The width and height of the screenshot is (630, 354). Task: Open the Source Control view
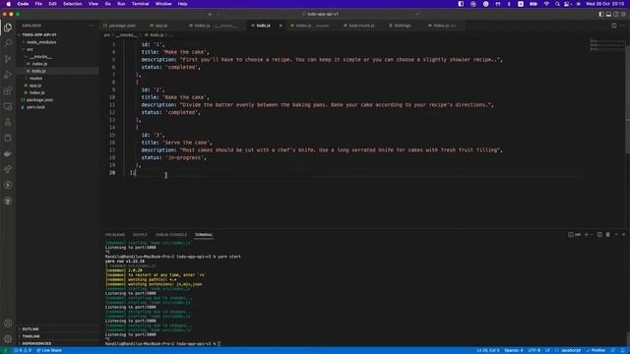[x=8, y=59]
